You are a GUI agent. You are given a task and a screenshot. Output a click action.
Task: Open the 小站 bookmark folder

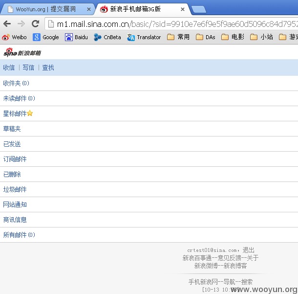(261, 37)
